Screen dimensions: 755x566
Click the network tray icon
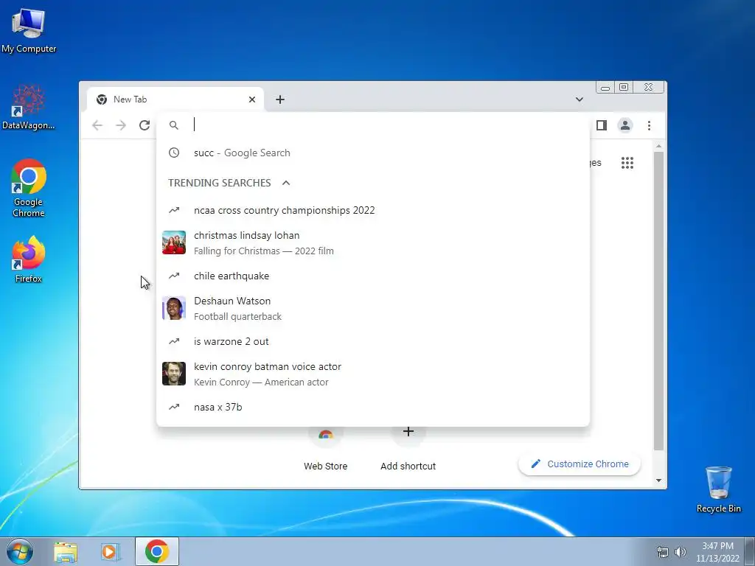(x=663, y=552)
